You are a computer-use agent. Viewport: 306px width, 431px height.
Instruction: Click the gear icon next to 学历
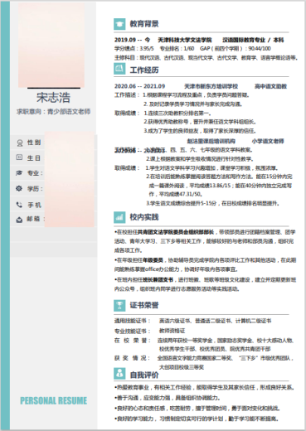pyautogui.click(x=19, y=189)
